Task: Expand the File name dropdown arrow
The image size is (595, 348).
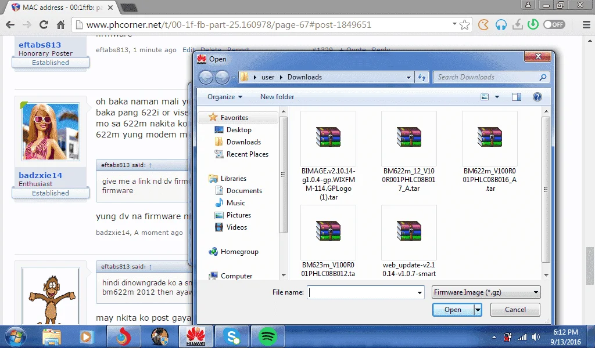Action: [x=420, y=292]
